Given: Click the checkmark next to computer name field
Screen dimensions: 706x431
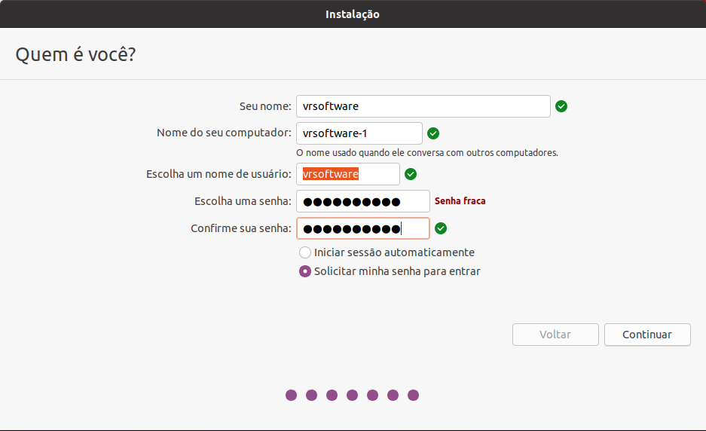Looking at the screenshot, I should click(x=433, y=133).
